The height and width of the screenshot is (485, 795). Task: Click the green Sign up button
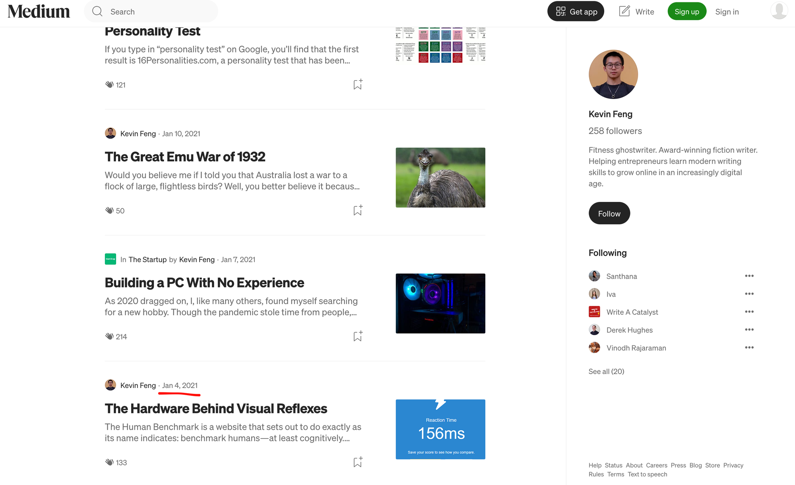(687, 12)
